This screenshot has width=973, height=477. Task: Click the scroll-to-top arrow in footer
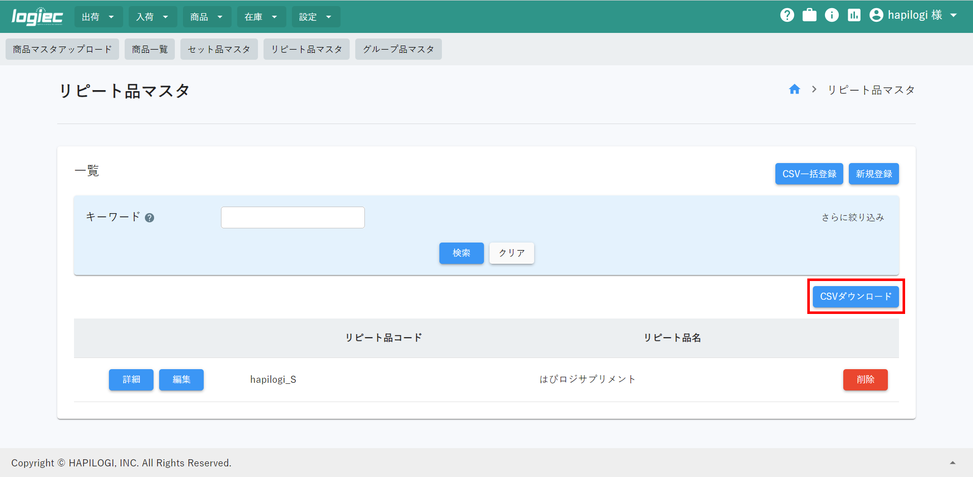pos(953,463)
